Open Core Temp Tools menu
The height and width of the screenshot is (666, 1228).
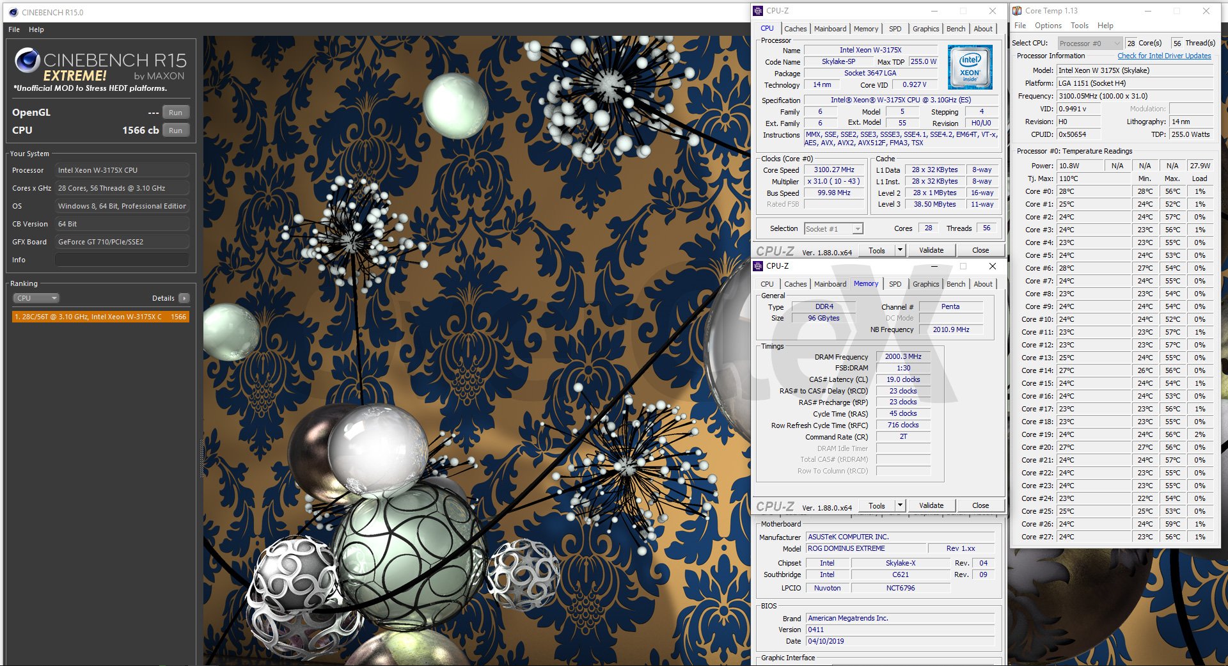pyautogui.click(x=1080, y=26)
